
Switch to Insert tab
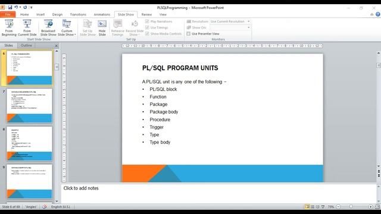[x=40, y=14]
